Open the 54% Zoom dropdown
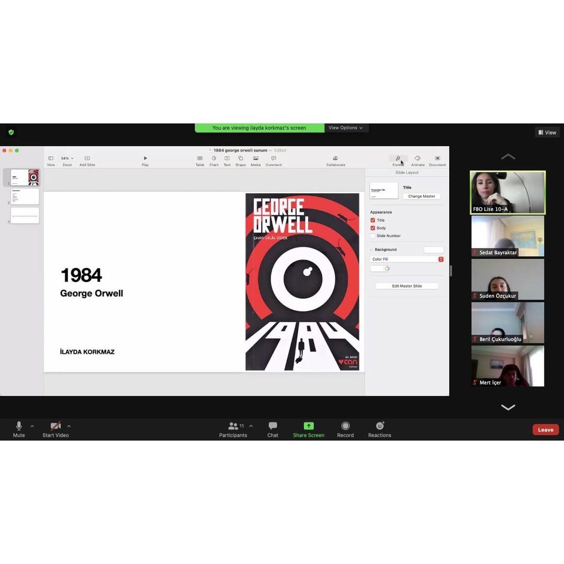The height and width of the screenshot is (564, 564). click(x=67, y=158)
